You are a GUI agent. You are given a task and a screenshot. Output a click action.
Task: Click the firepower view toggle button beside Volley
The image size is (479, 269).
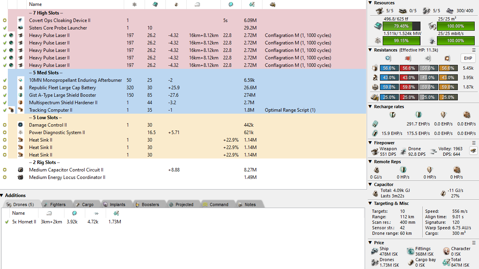click(x=473, y=151)
